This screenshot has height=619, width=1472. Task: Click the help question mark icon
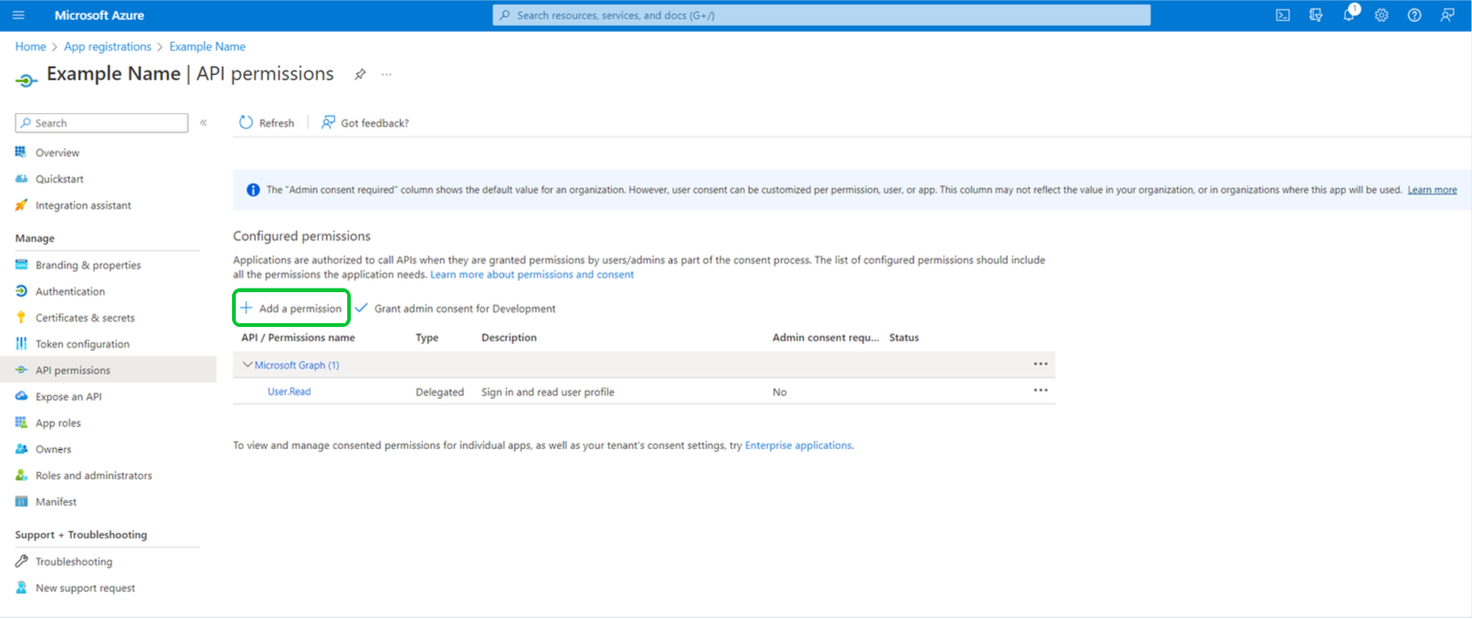coord(1414,16)
